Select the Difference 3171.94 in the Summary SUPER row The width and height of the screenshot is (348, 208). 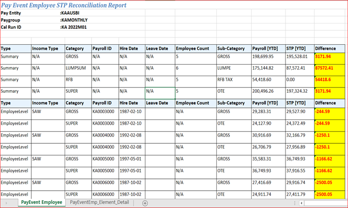330,93
